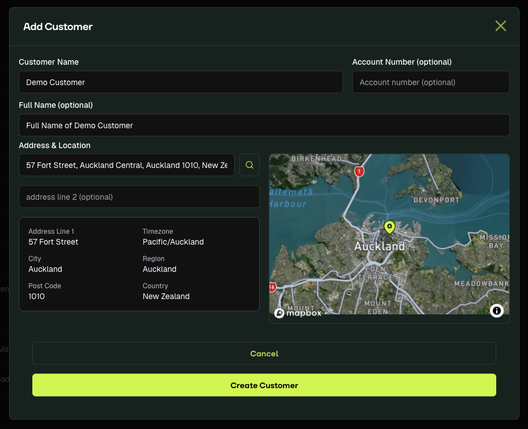Click the green location pin on the map

389,228
